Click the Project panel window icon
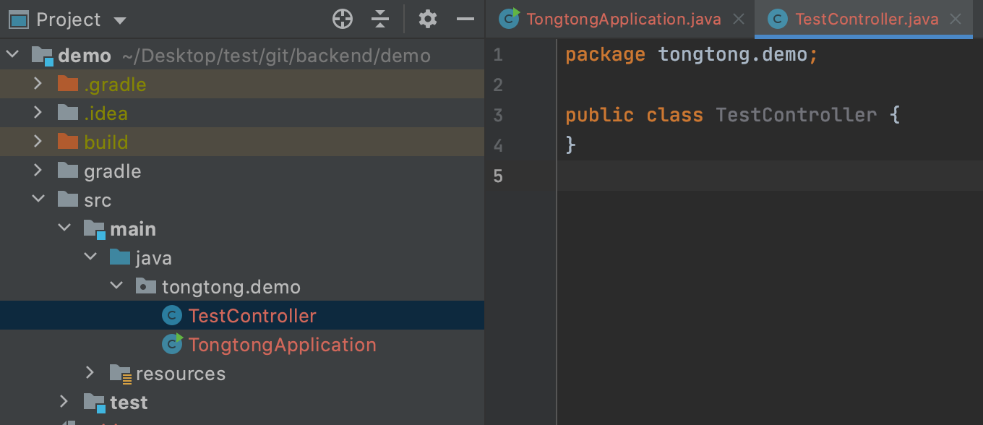The image size is (983, 425). click(x=18, y=20)
